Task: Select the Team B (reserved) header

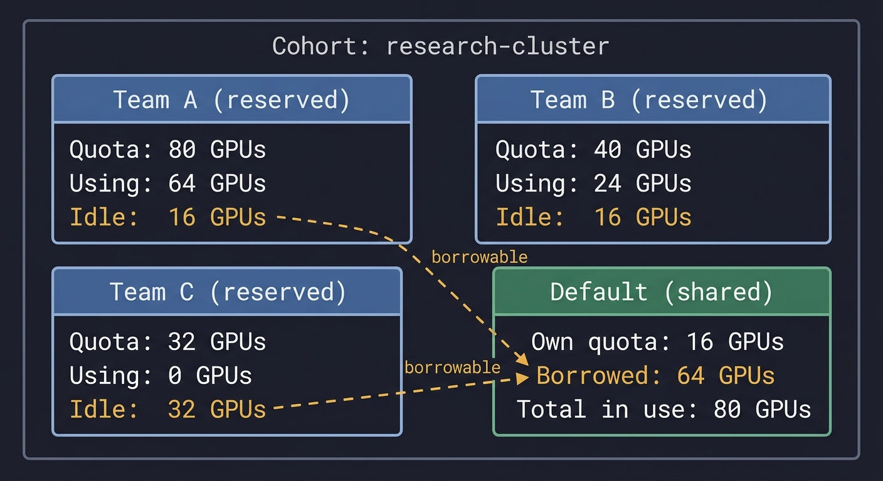Action: point(652,100)
